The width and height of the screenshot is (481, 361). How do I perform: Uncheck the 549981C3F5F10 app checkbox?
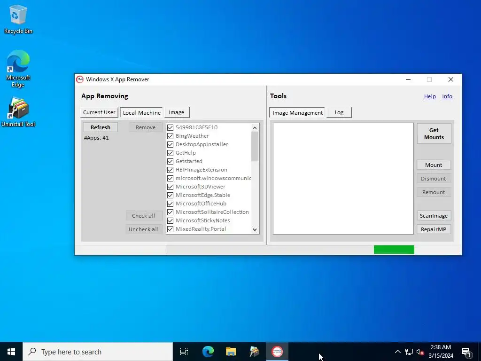pyautogui.click(x=170, y=127)
